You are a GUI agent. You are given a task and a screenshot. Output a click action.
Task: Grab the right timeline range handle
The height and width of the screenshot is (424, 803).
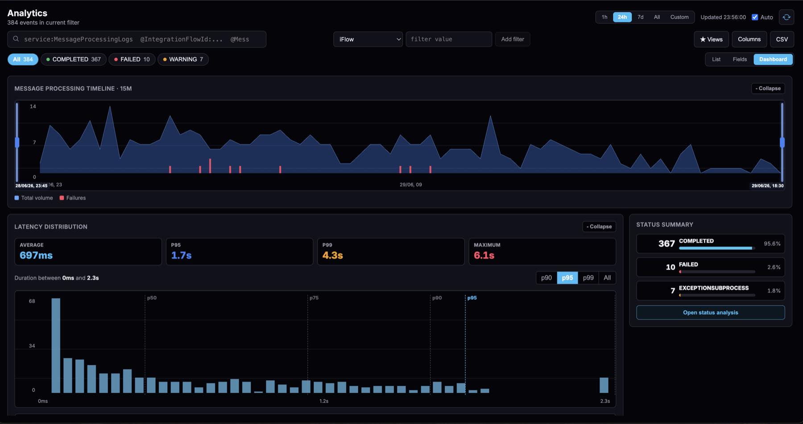782,142
